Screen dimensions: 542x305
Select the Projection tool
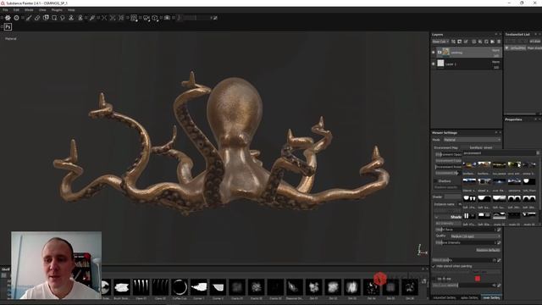tap(46, 18)
